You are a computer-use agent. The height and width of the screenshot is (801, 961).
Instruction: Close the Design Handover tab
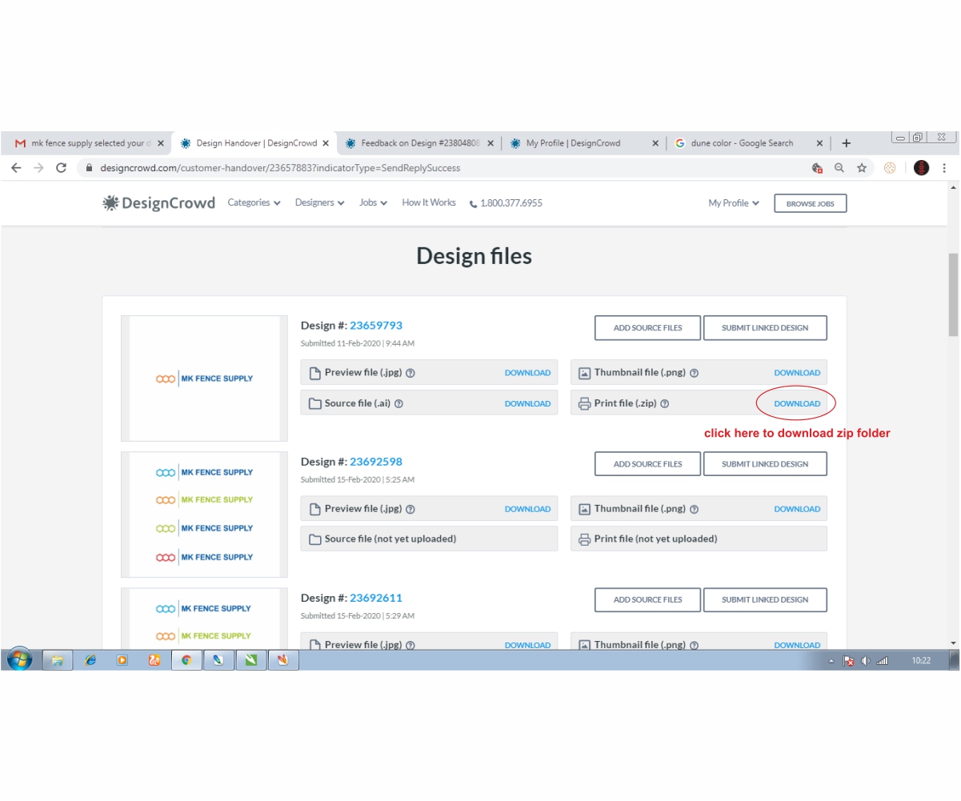325,143
